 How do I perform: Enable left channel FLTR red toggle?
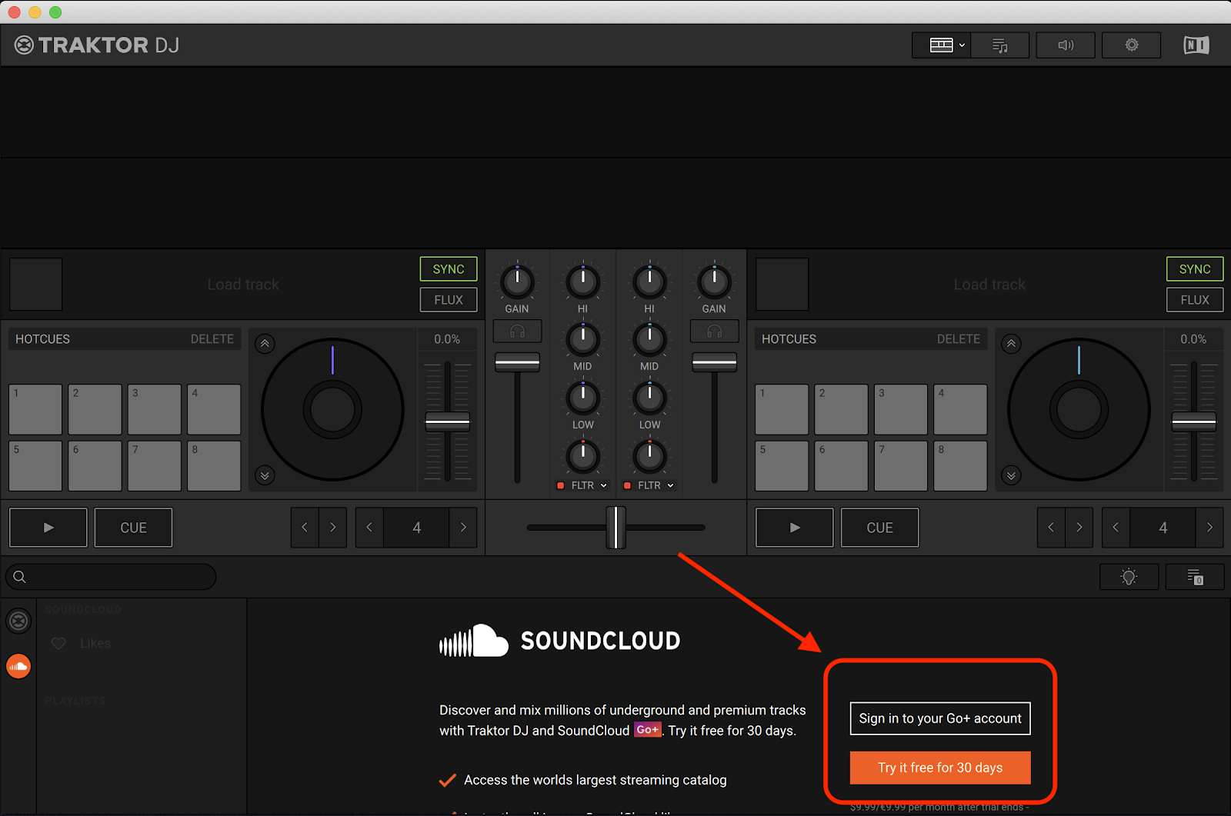click(x=560, y=485)
